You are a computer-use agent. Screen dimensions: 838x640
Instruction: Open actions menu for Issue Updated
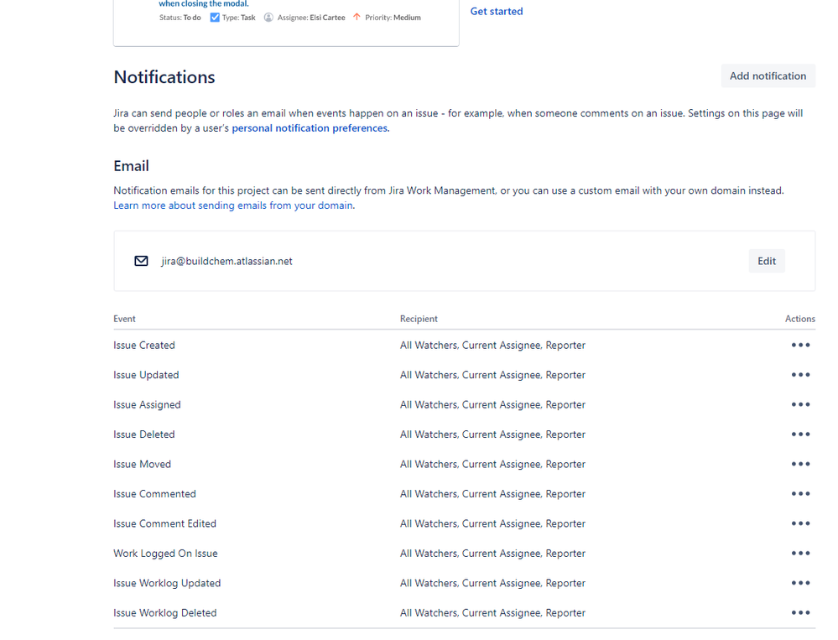click(800, 375)
